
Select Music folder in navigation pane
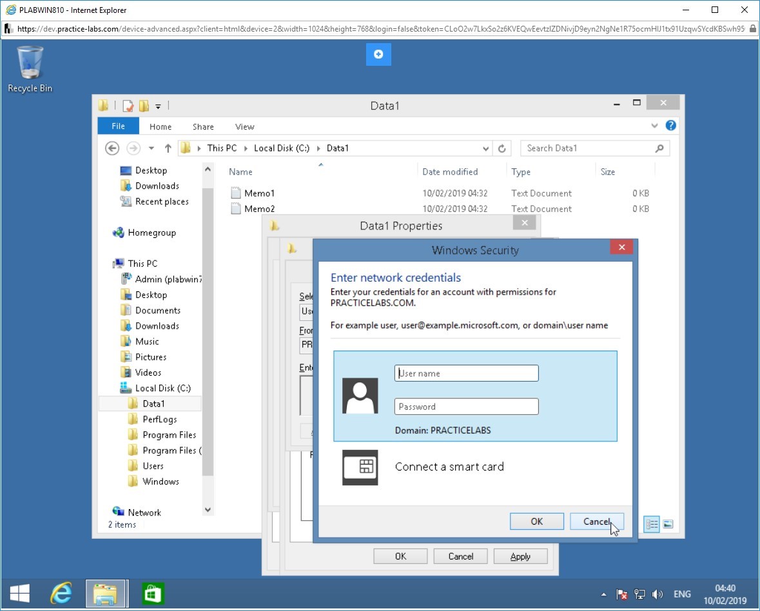[x=140, y=342]
